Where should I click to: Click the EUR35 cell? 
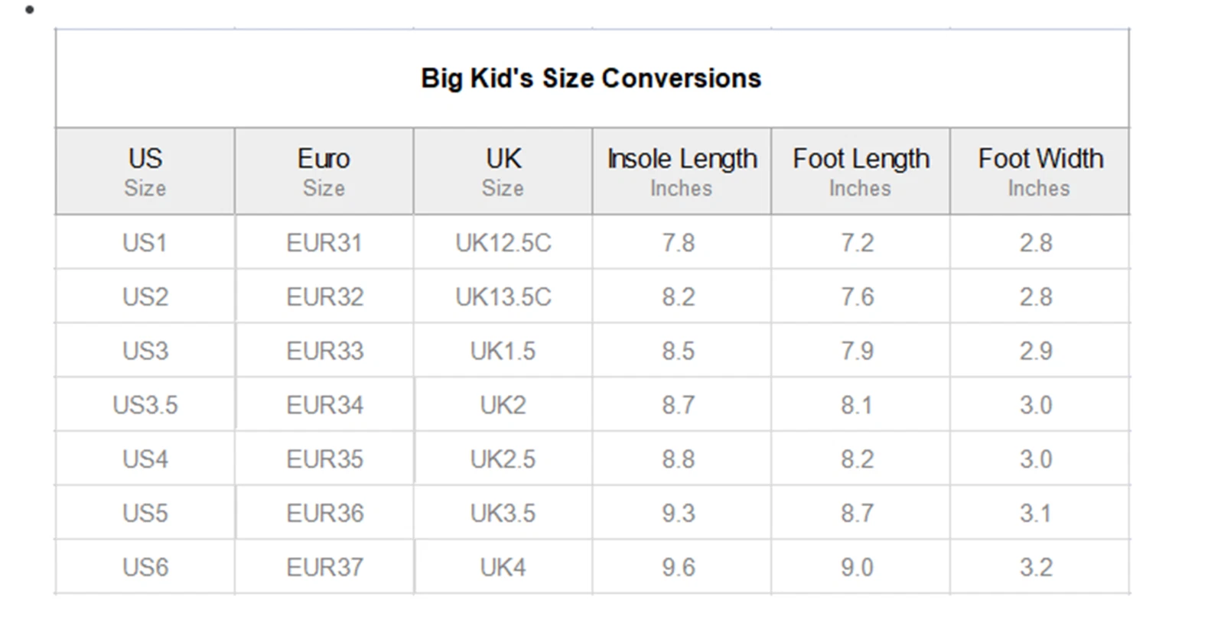(324, 459)
